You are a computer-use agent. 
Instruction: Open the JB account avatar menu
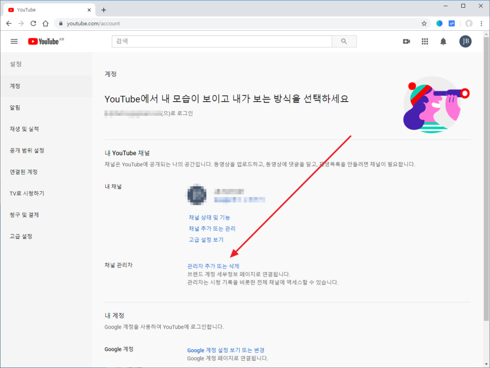tap(465, 42)
